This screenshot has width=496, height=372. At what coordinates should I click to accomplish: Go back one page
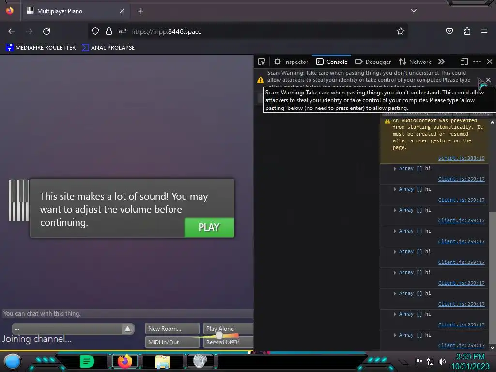pyautogui.click(x=12, y=31)
